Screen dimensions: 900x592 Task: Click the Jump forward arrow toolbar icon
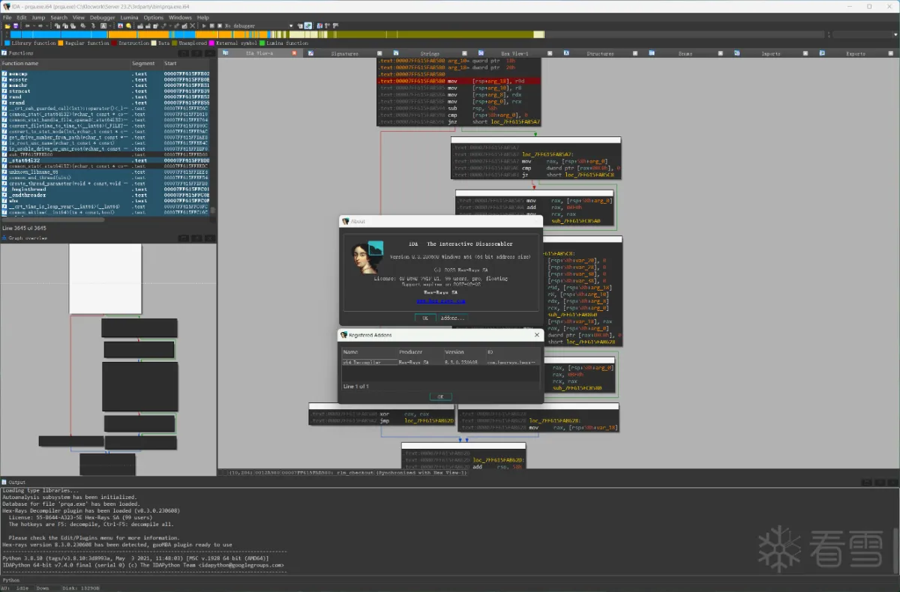39,25
